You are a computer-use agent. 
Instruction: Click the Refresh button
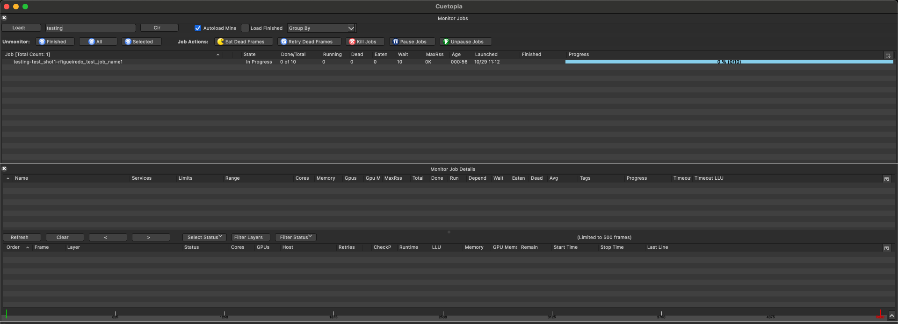point(22,237)
